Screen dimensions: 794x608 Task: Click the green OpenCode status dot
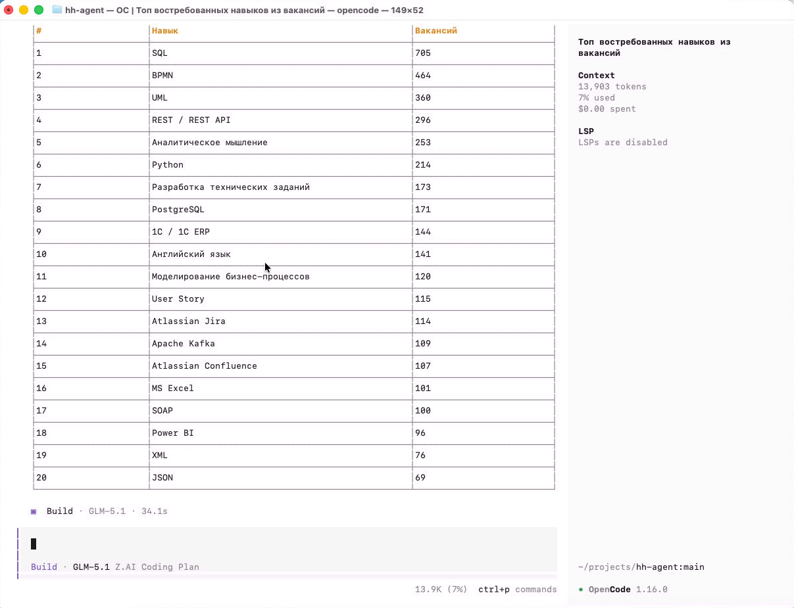[581, 590]
